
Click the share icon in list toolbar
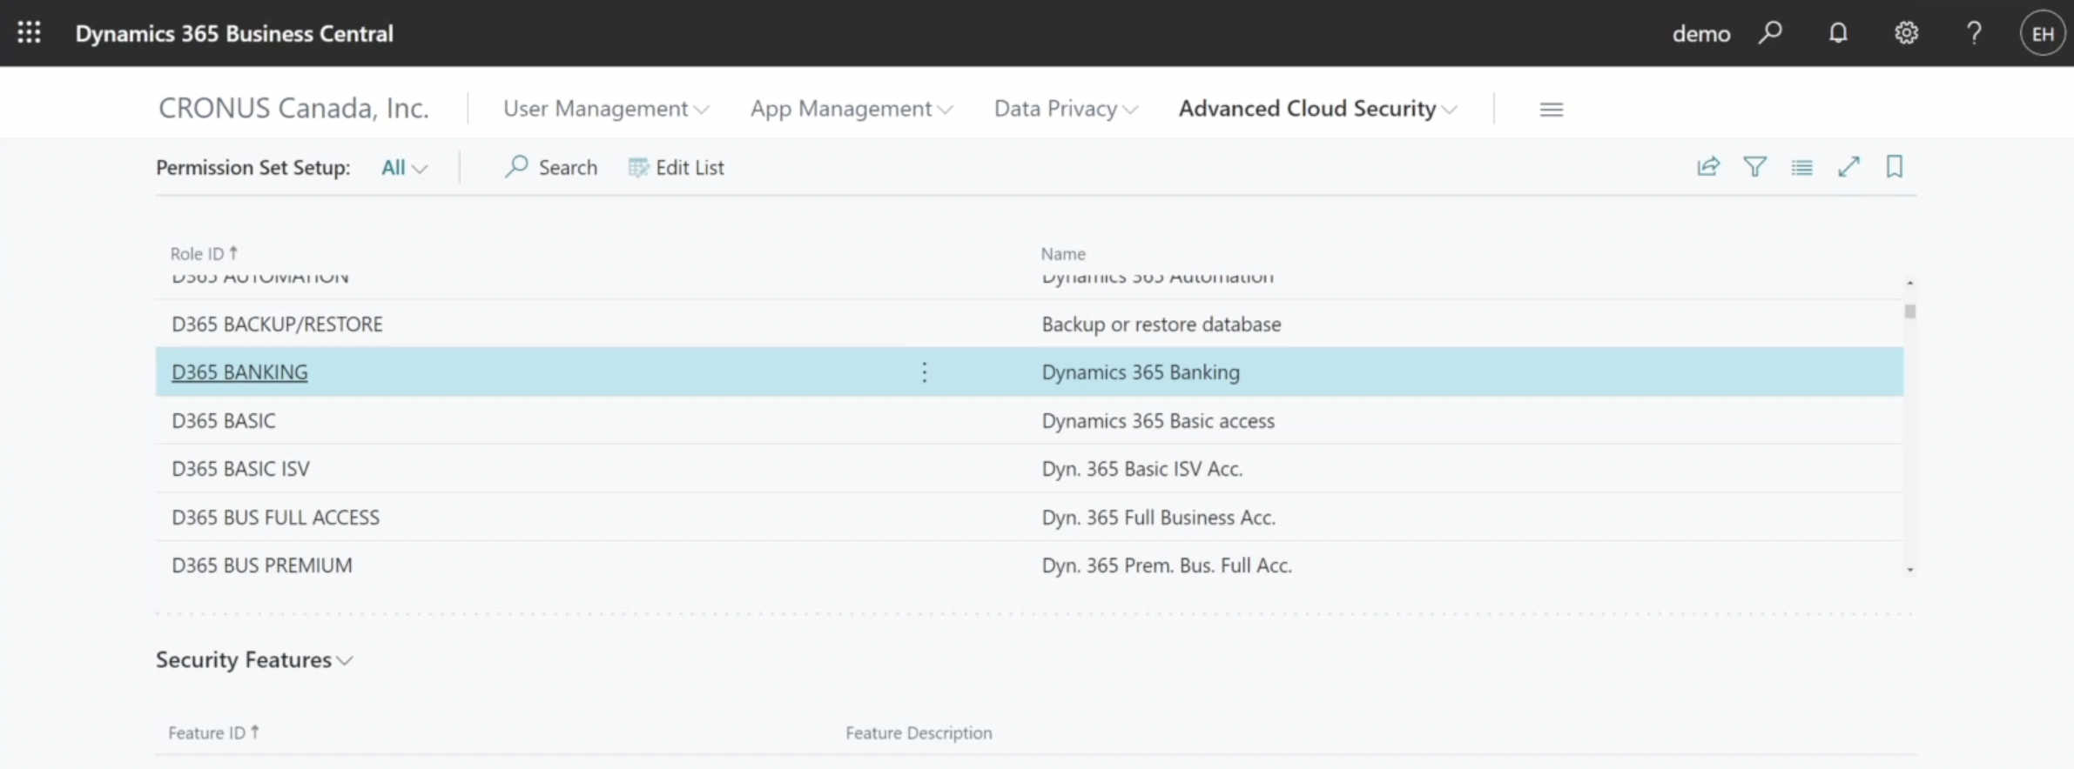pos(1708,166)
